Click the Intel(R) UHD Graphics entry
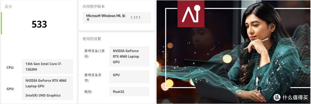Image resolution: width=311 pixels, height=104 pixels. (43, 95)
